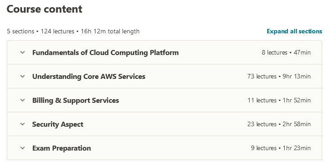The width and height of the screenshot is (328, 165).
Task: Select the Fundamentals of Cloud Computing Platform title
Action: click(105, 53)
